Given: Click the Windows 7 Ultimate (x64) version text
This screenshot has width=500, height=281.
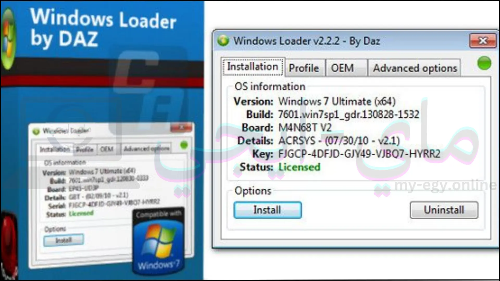Looking at the screenshot, I should [x=337, y=101].
